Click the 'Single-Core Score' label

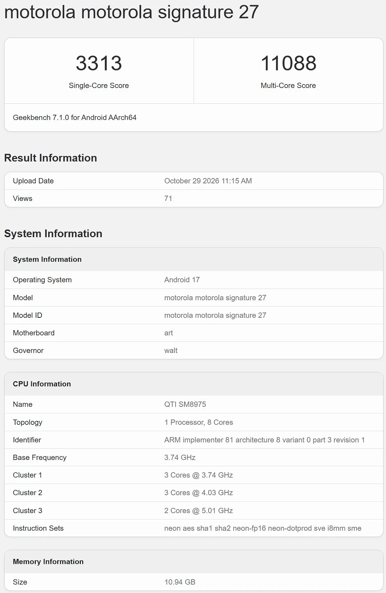99,85
